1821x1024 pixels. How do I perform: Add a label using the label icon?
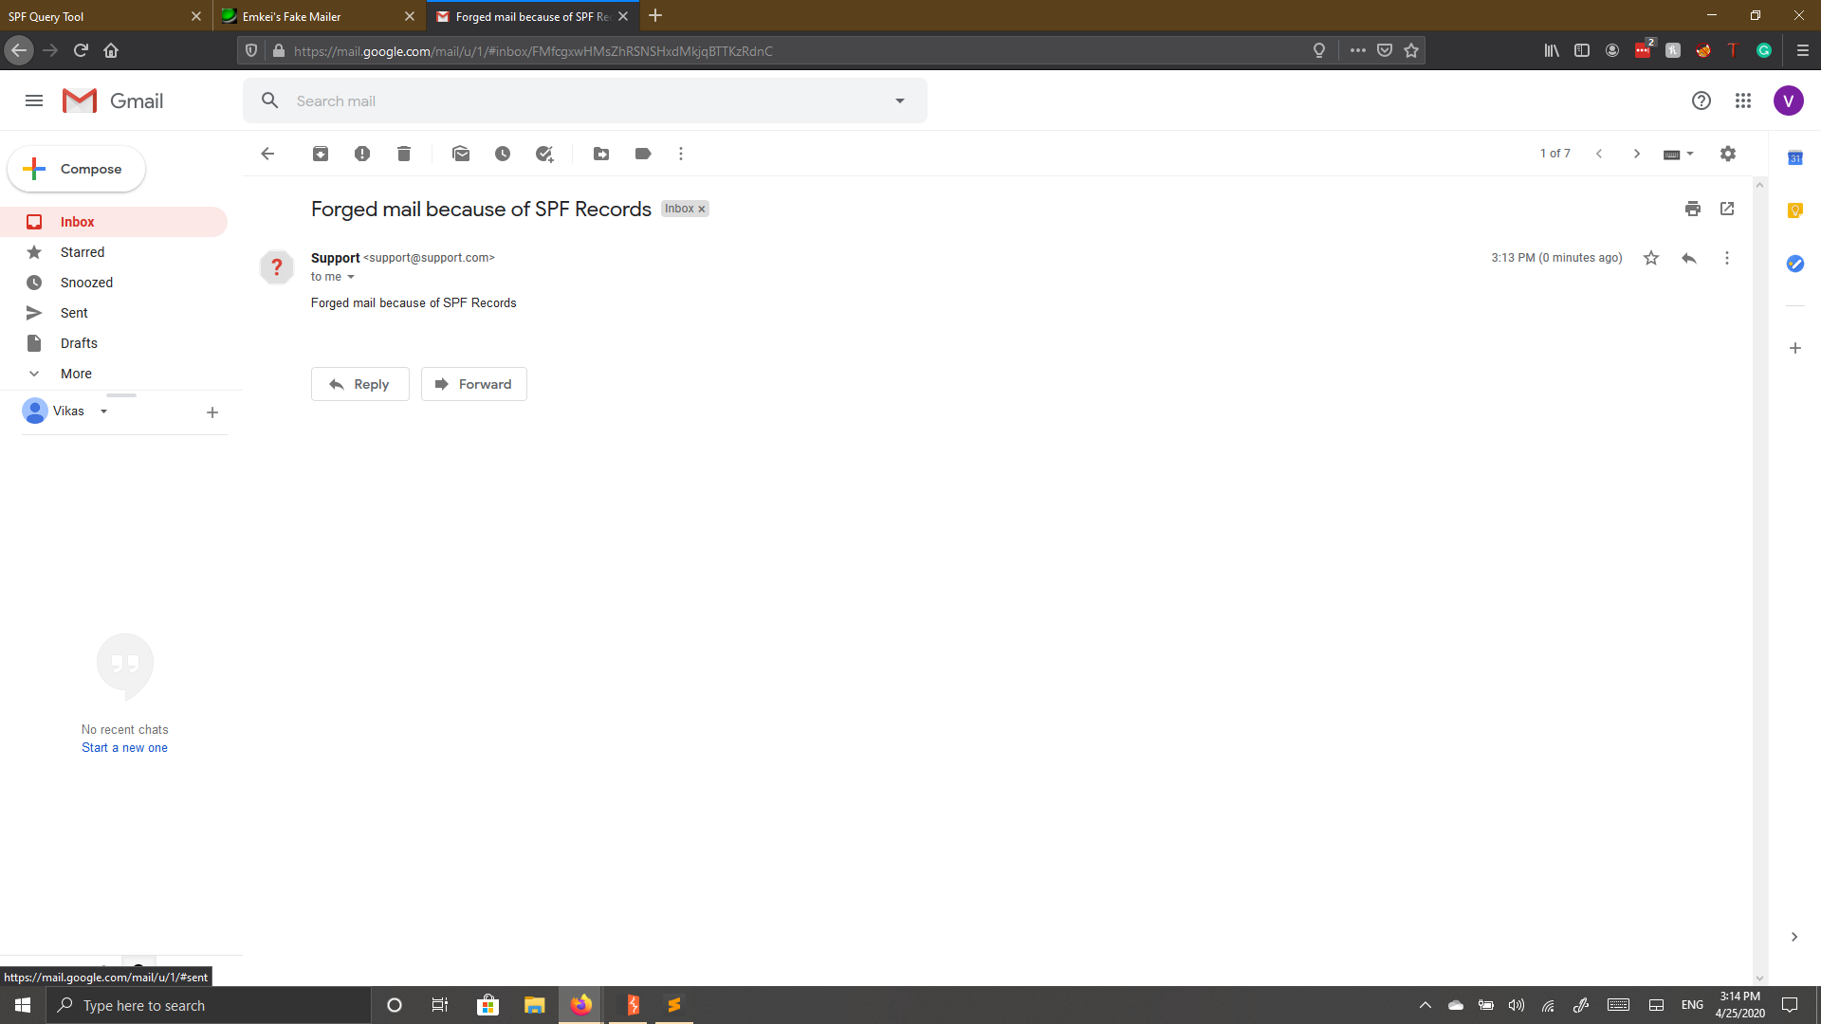[643, 153]
